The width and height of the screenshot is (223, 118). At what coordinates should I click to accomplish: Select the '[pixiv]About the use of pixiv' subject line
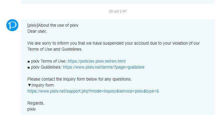tap(53, 25)
